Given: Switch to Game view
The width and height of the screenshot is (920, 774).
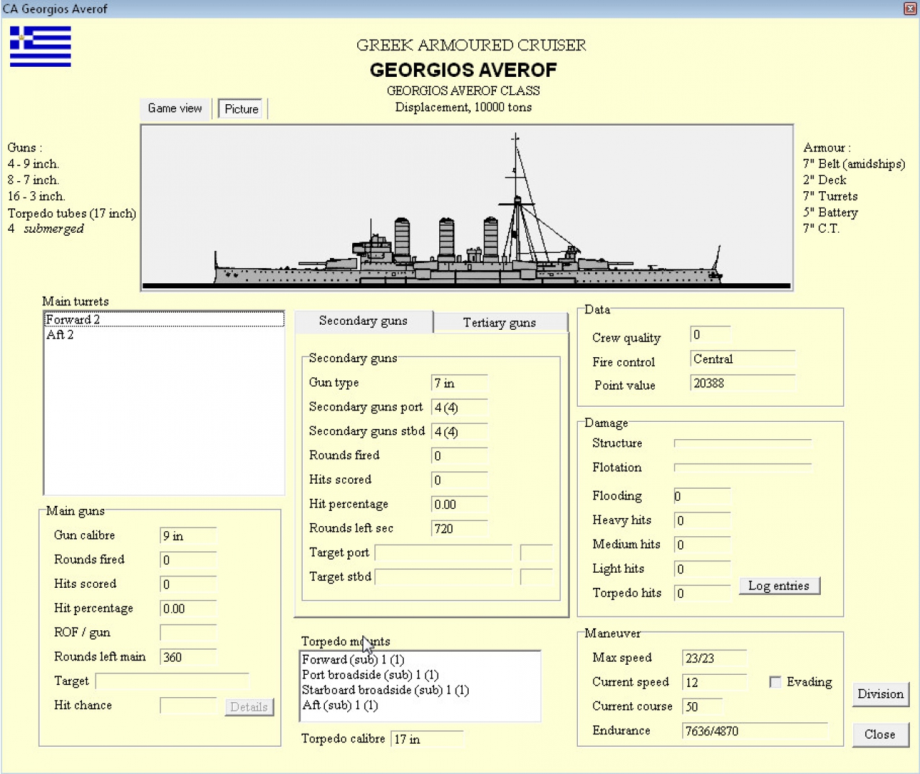Looking at the screenshot, I should click(x=175, y=109).
